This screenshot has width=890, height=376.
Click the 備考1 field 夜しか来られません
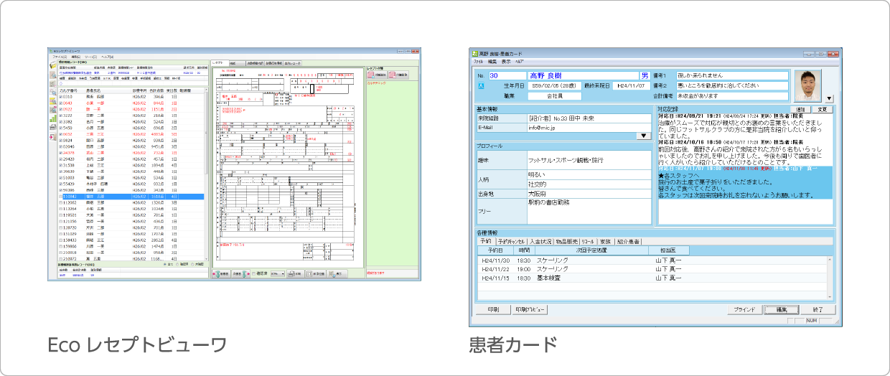(732, 75)
